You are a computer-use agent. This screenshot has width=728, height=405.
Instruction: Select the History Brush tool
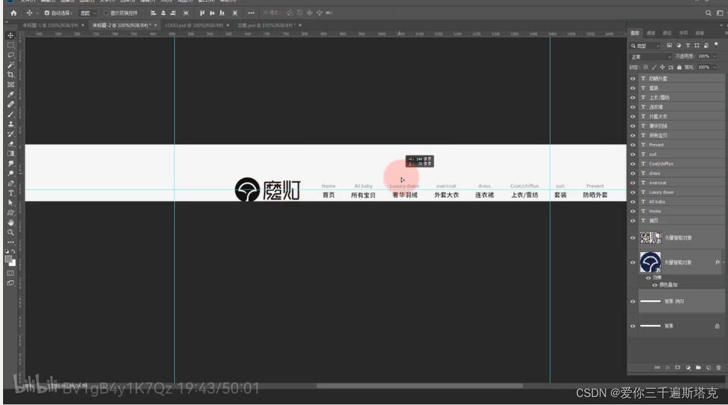coord(10,134)
